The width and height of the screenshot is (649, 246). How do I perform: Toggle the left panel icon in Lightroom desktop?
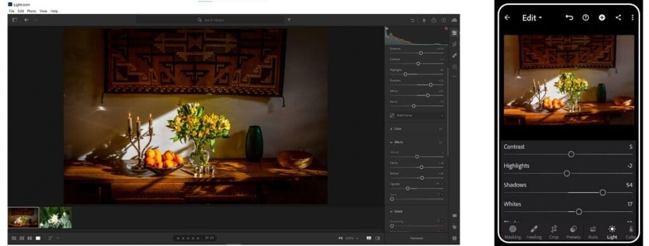[15, 20]
